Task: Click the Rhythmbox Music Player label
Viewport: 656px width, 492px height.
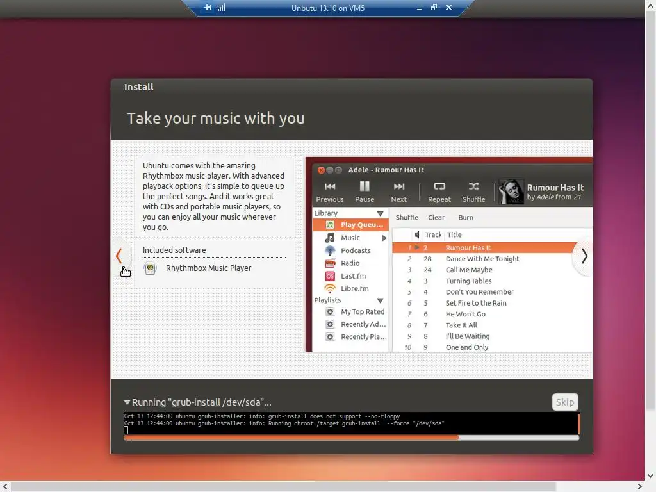Action: click(x=209, y=268)
